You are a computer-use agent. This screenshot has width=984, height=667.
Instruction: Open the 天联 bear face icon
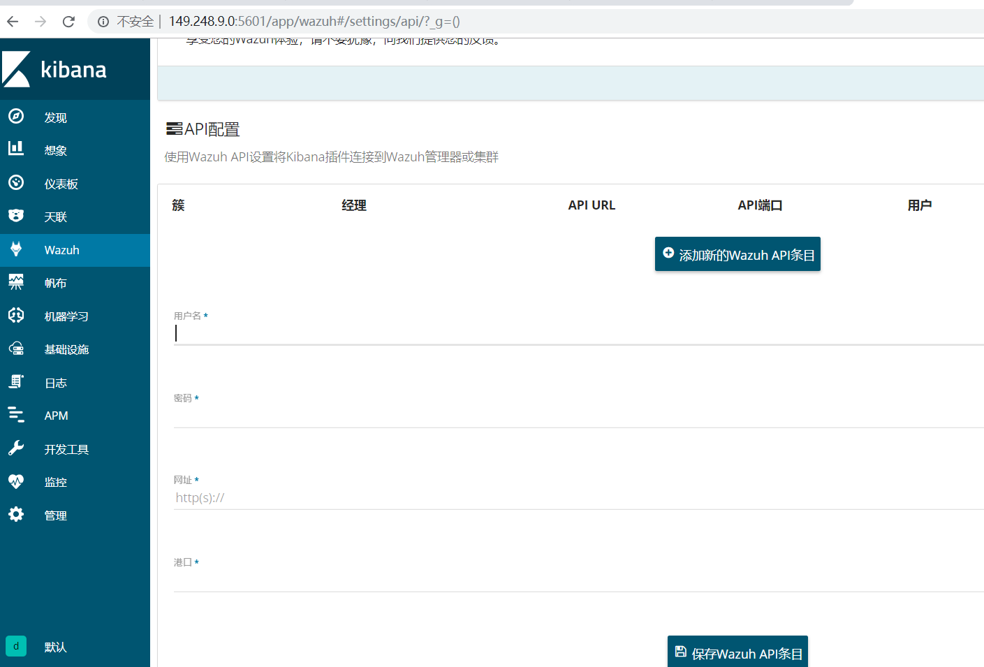tap(16, 215)
